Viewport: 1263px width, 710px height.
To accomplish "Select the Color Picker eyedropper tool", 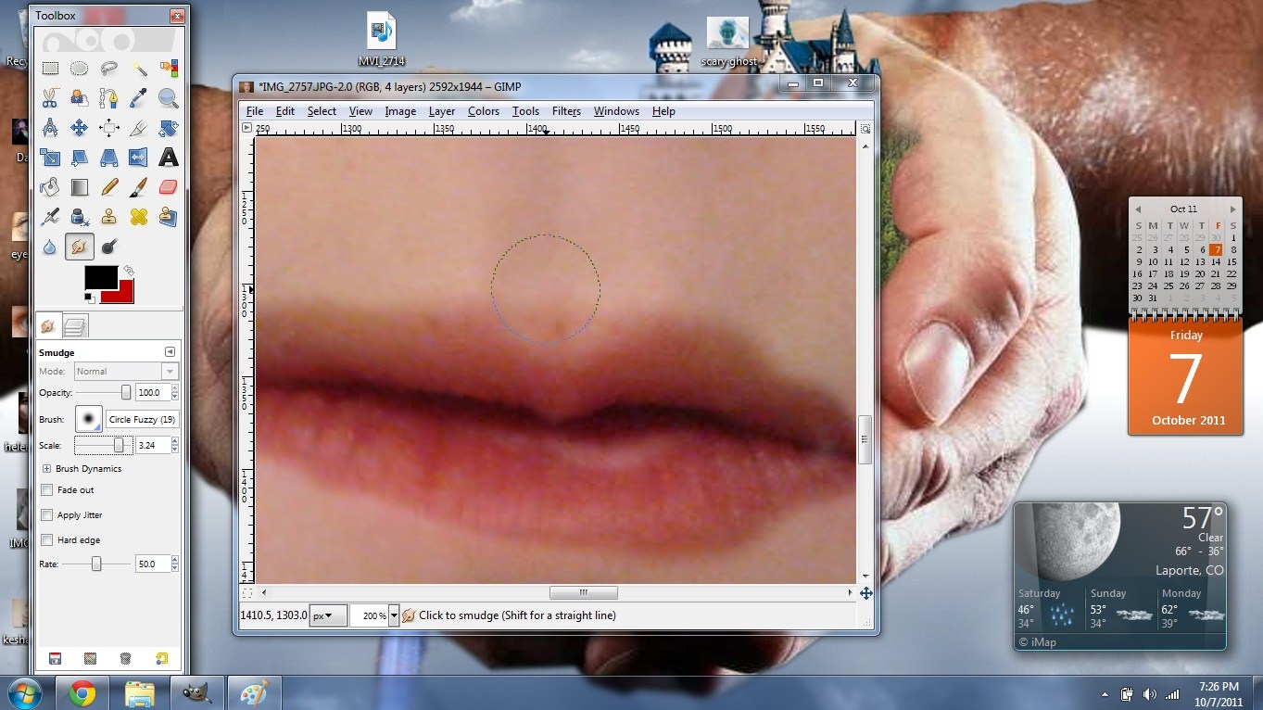I will tap(139, 97).
